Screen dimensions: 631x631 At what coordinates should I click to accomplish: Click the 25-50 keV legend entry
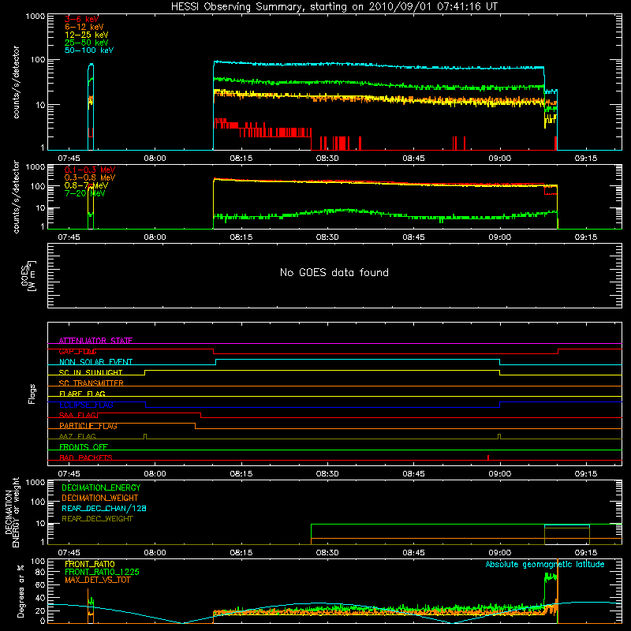point(87,43)
